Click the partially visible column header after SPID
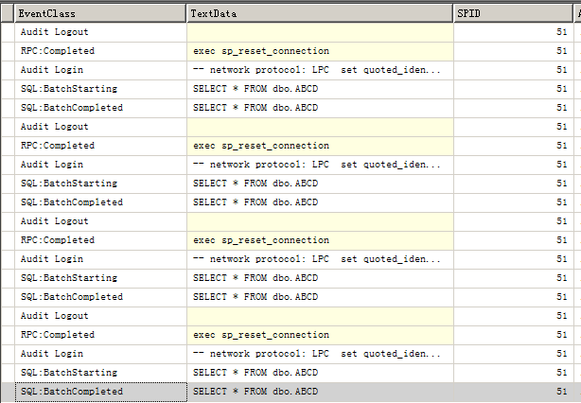The width and height of the screenshot is (581, 403). (x=577, y=13)
